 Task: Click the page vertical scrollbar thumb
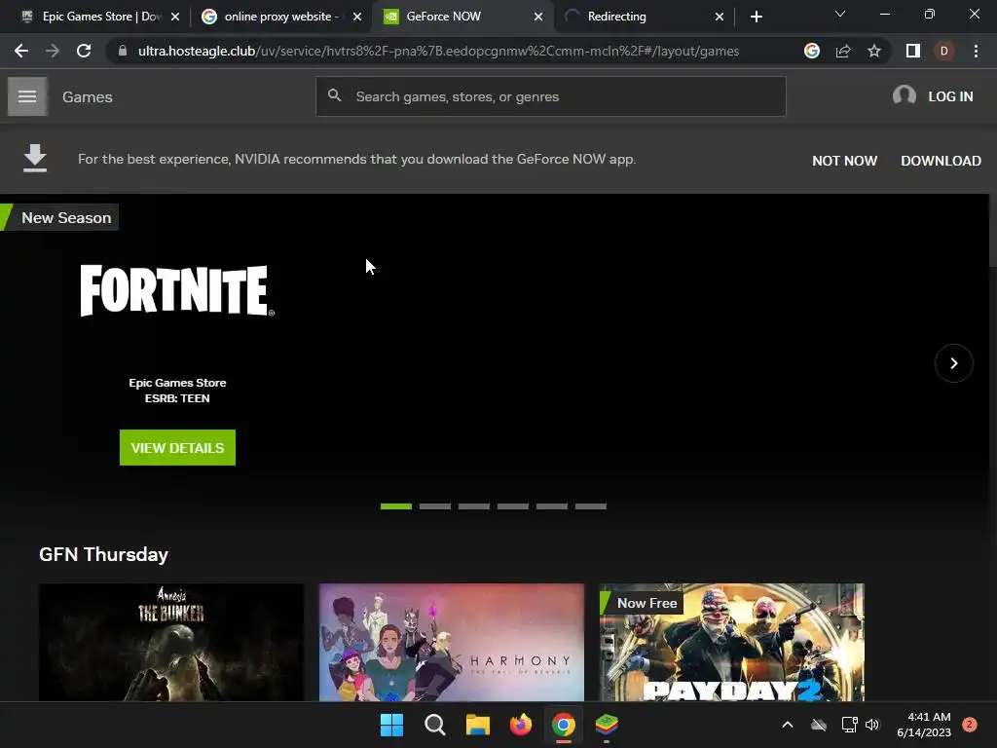(x=992, y=230)
